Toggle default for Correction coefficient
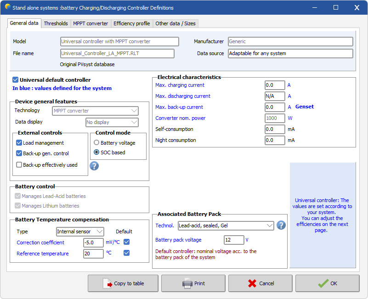 [x=126, y=242]
